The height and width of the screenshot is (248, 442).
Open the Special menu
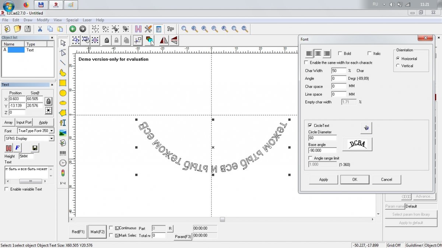point(72,20)
